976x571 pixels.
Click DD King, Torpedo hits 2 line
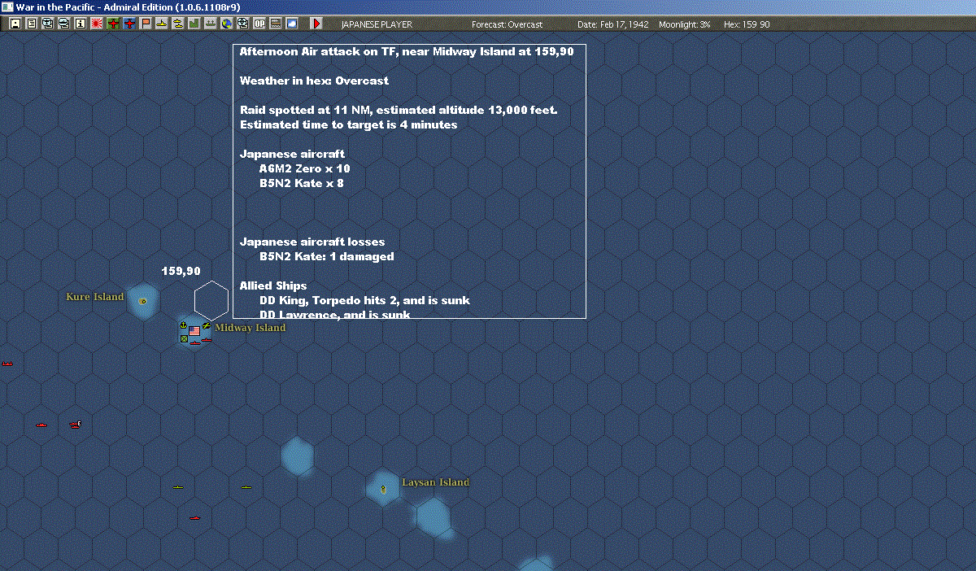[364, 300]
